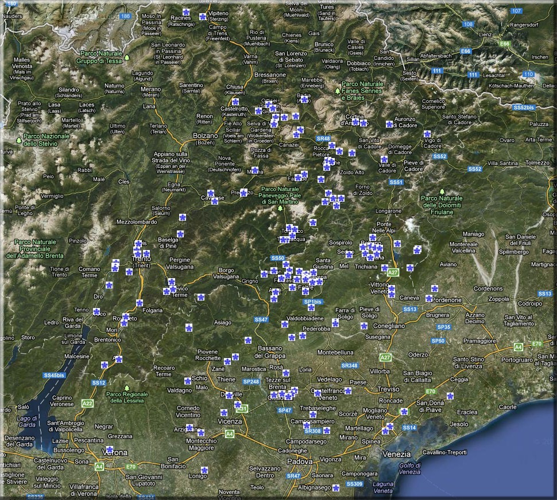The image size is (557, 500).
Task: Click the Riva del Garda label
Action: (x=72, y=322)
